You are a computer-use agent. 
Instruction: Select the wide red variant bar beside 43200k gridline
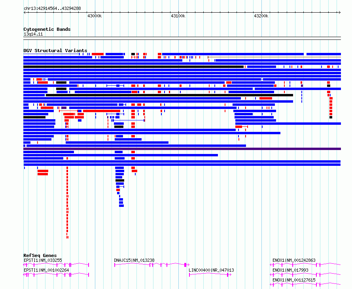[265, 98]
